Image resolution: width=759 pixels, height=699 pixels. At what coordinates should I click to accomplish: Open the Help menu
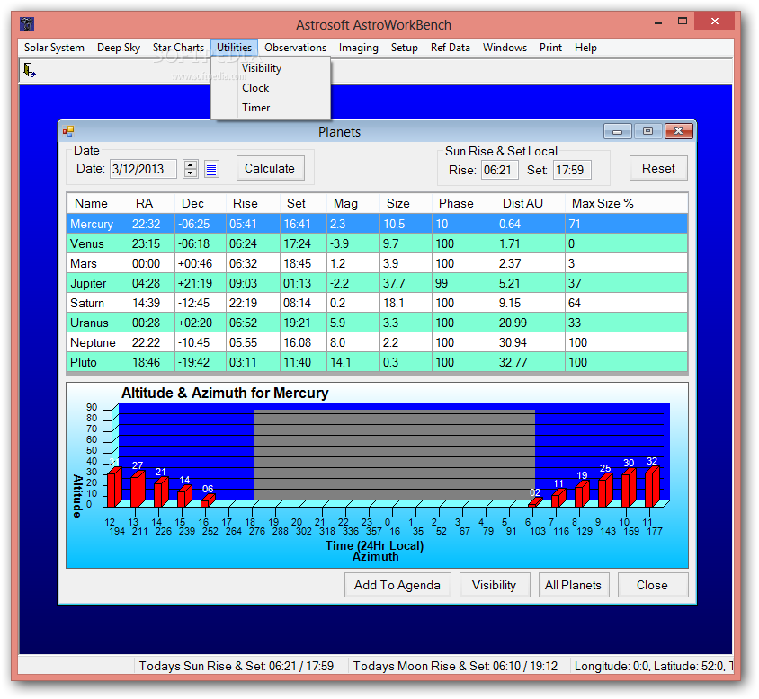pos(585,48)
